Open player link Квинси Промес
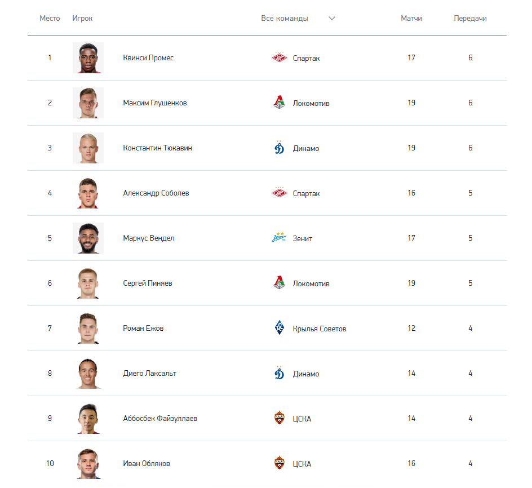The height and width of the screenshot is (488, 532). (148, 57)
